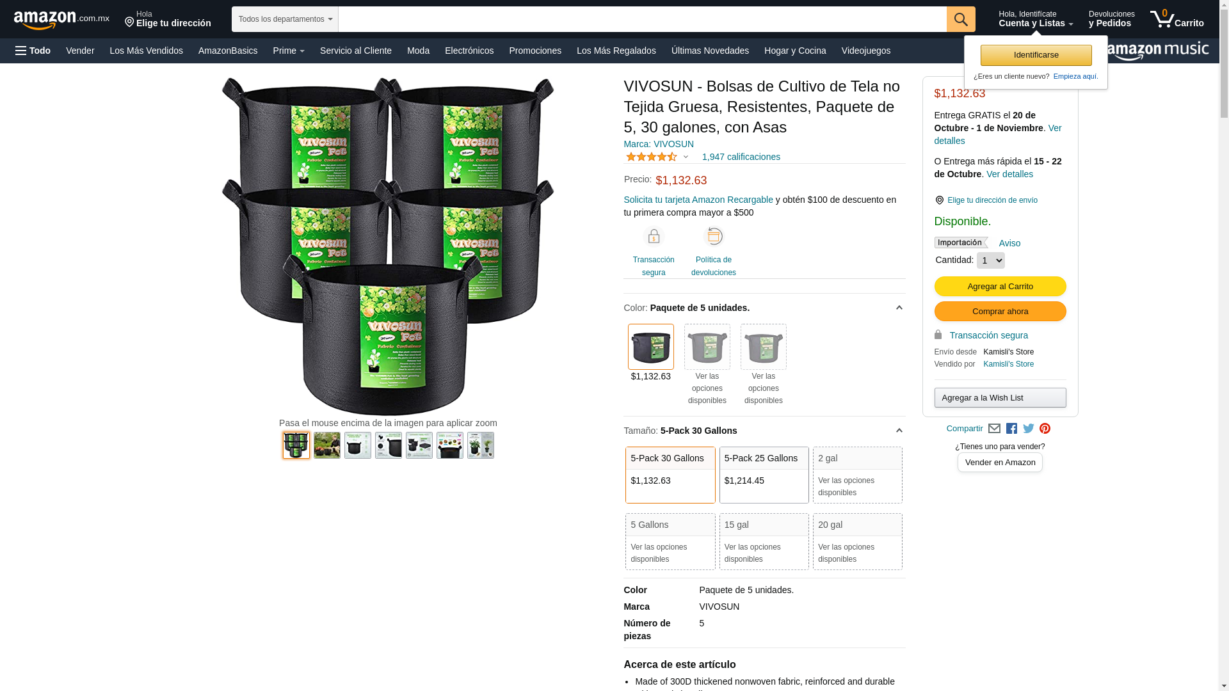Image resolution: width=1229 pixels, height=691 pixels.
Task: Share product via Twitter icon
Action: [1028, 429]
